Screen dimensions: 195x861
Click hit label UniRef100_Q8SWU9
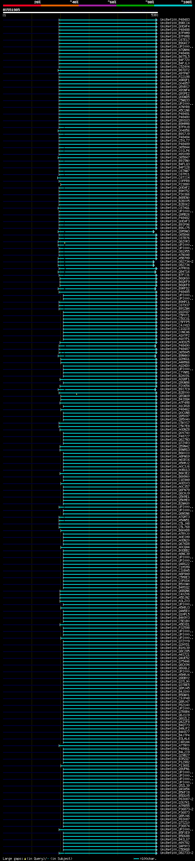tap(175, 396)
